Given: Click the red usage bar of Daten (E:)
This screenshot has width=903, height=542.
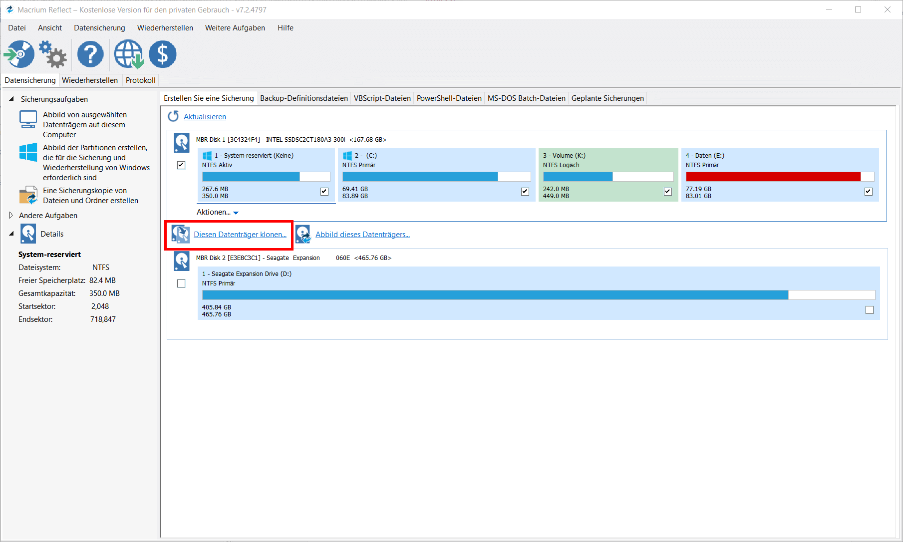Looking at the screenshot, I should coord(780,177).
